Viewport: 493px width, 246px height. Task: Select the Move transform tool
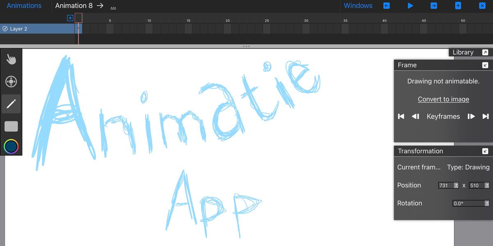[11, 81]
